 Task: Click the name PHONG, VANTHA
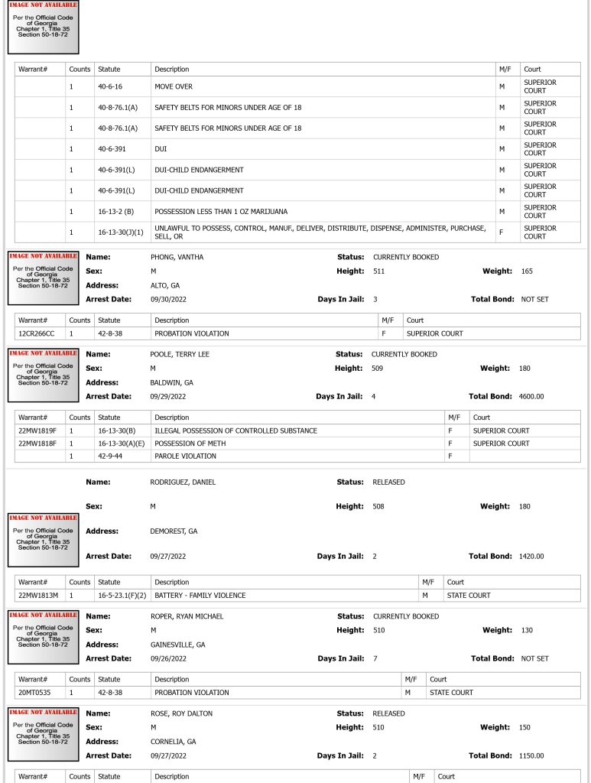177,257
